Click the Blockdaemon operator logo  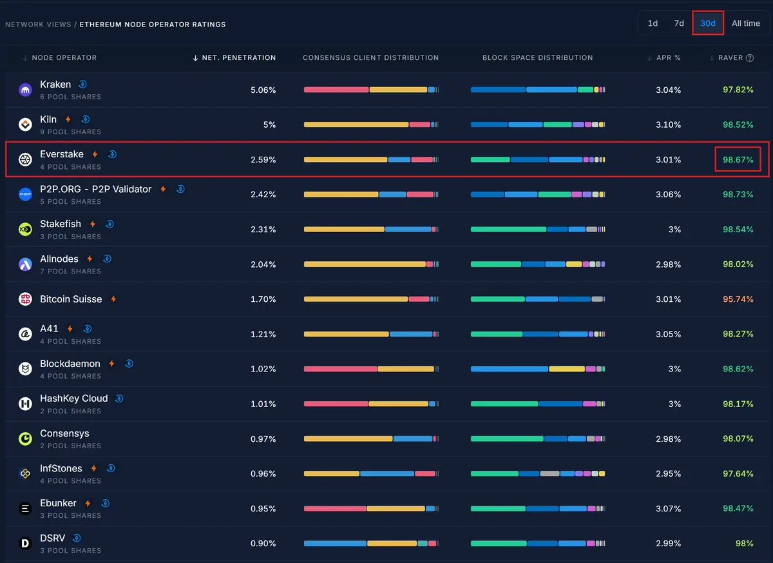(25, 369)
